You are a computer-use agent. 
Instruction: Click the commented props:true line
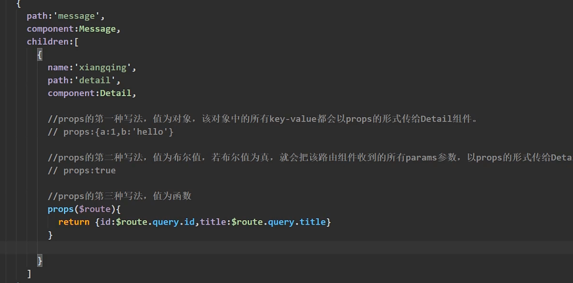(x=82, y=170)
